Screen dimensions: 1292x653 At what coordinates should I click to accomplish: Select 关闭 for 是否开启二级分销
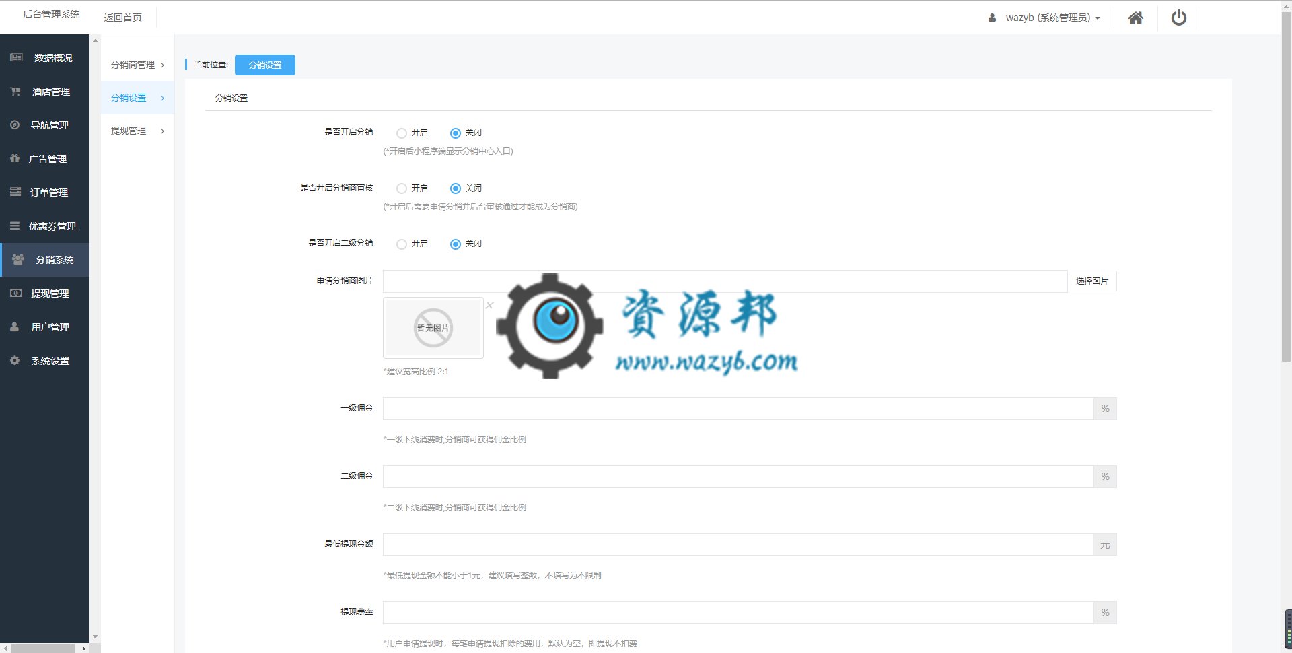click(x=456, y=244)
